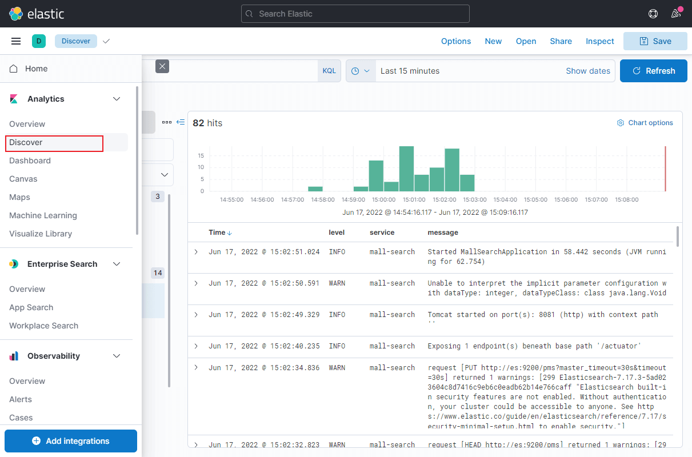Expand log row at 15:02:34.836
This screenshot has width=692, height=457.
(x=196, y=367)
